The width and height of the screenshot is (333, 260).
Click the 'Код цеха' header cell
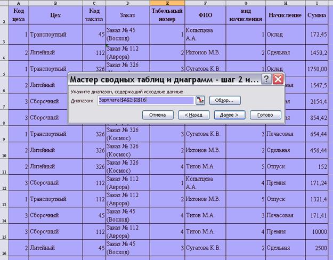[x=19, y=15]
